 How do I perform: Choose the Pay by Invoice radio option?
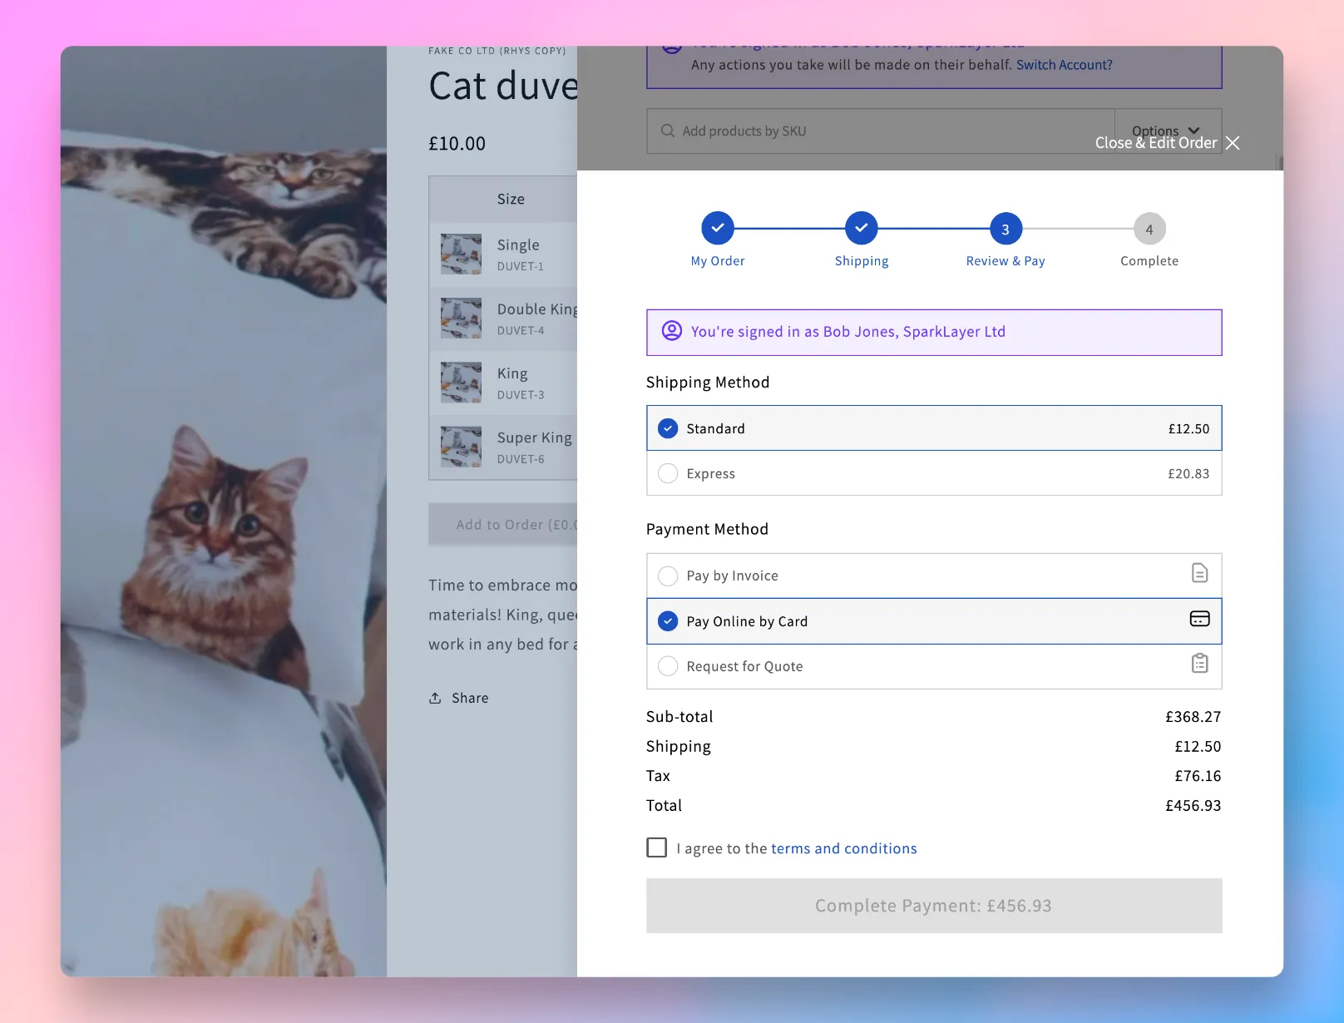point(668,576)
